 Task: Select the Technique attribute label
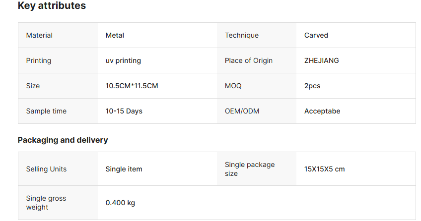click(241, 35)
